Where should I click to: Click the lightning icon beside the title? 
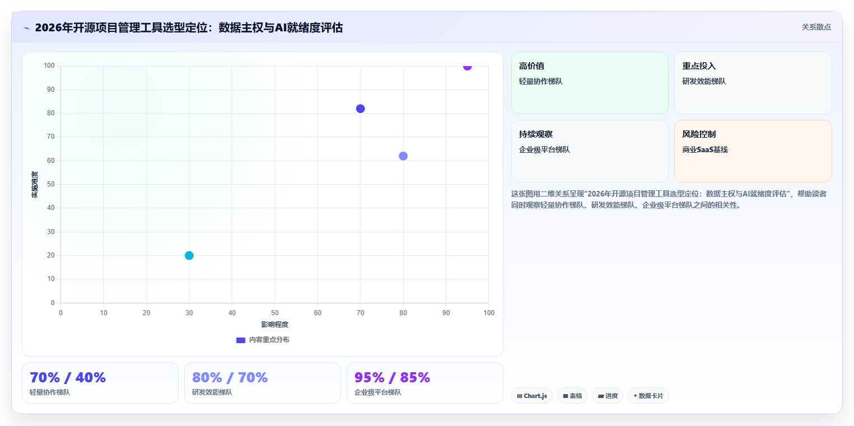(26, 28)
